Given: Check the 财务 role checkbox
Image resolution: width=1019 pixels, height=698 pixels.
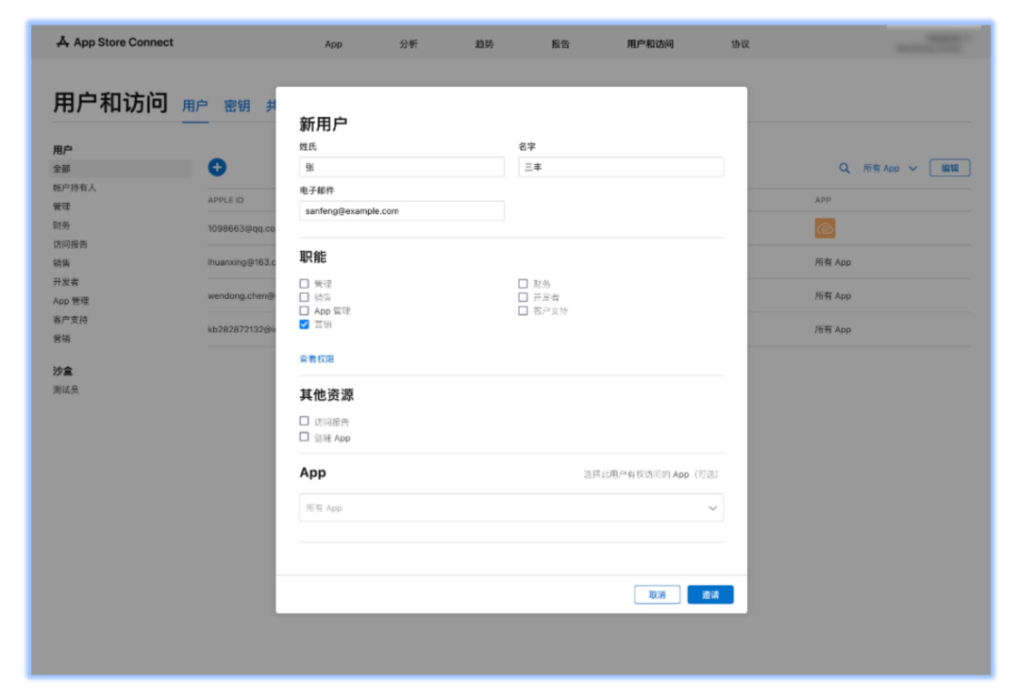Looking at the screenshot, I should point(523,283).
